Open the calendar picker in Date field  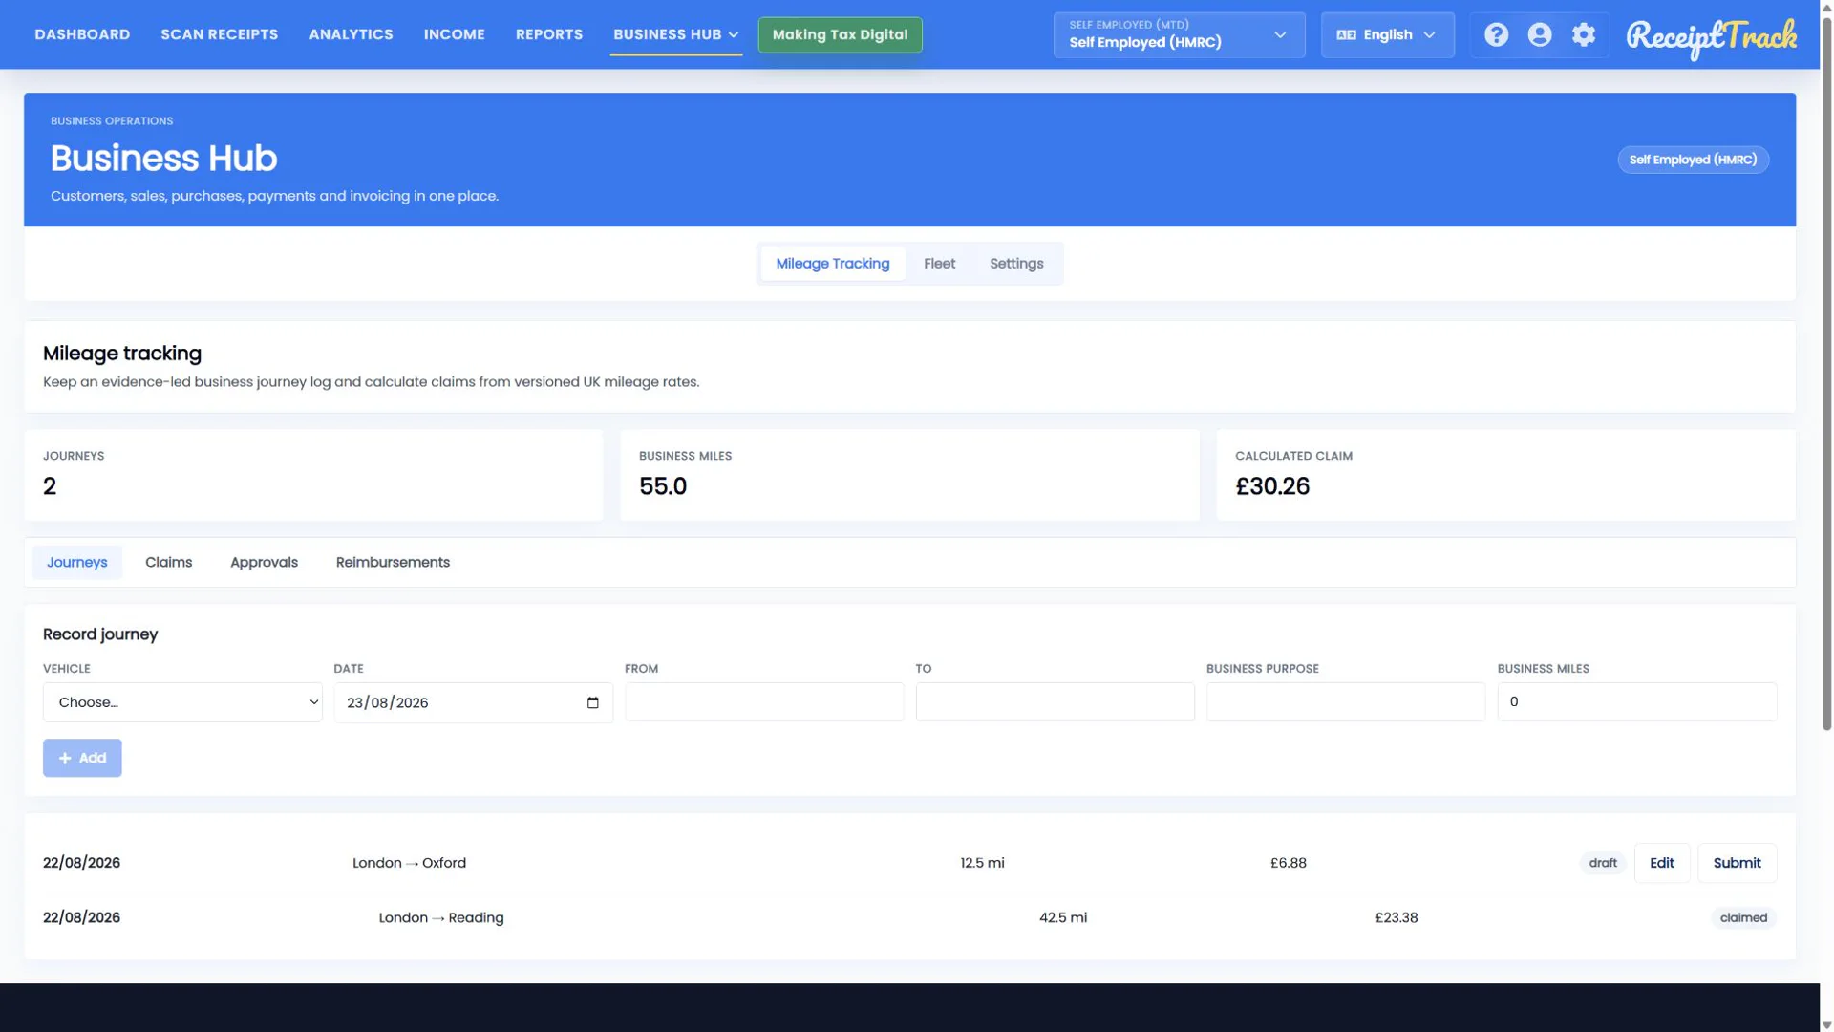(592, 703)
